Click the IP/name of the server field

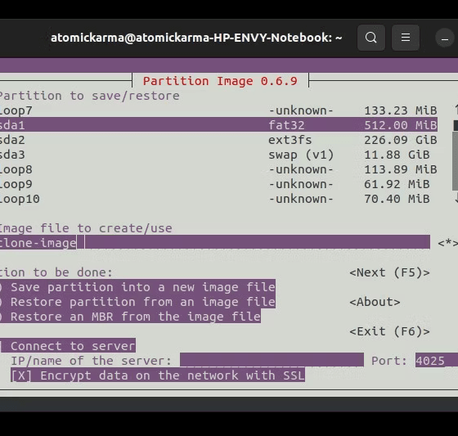click(272, 360)
